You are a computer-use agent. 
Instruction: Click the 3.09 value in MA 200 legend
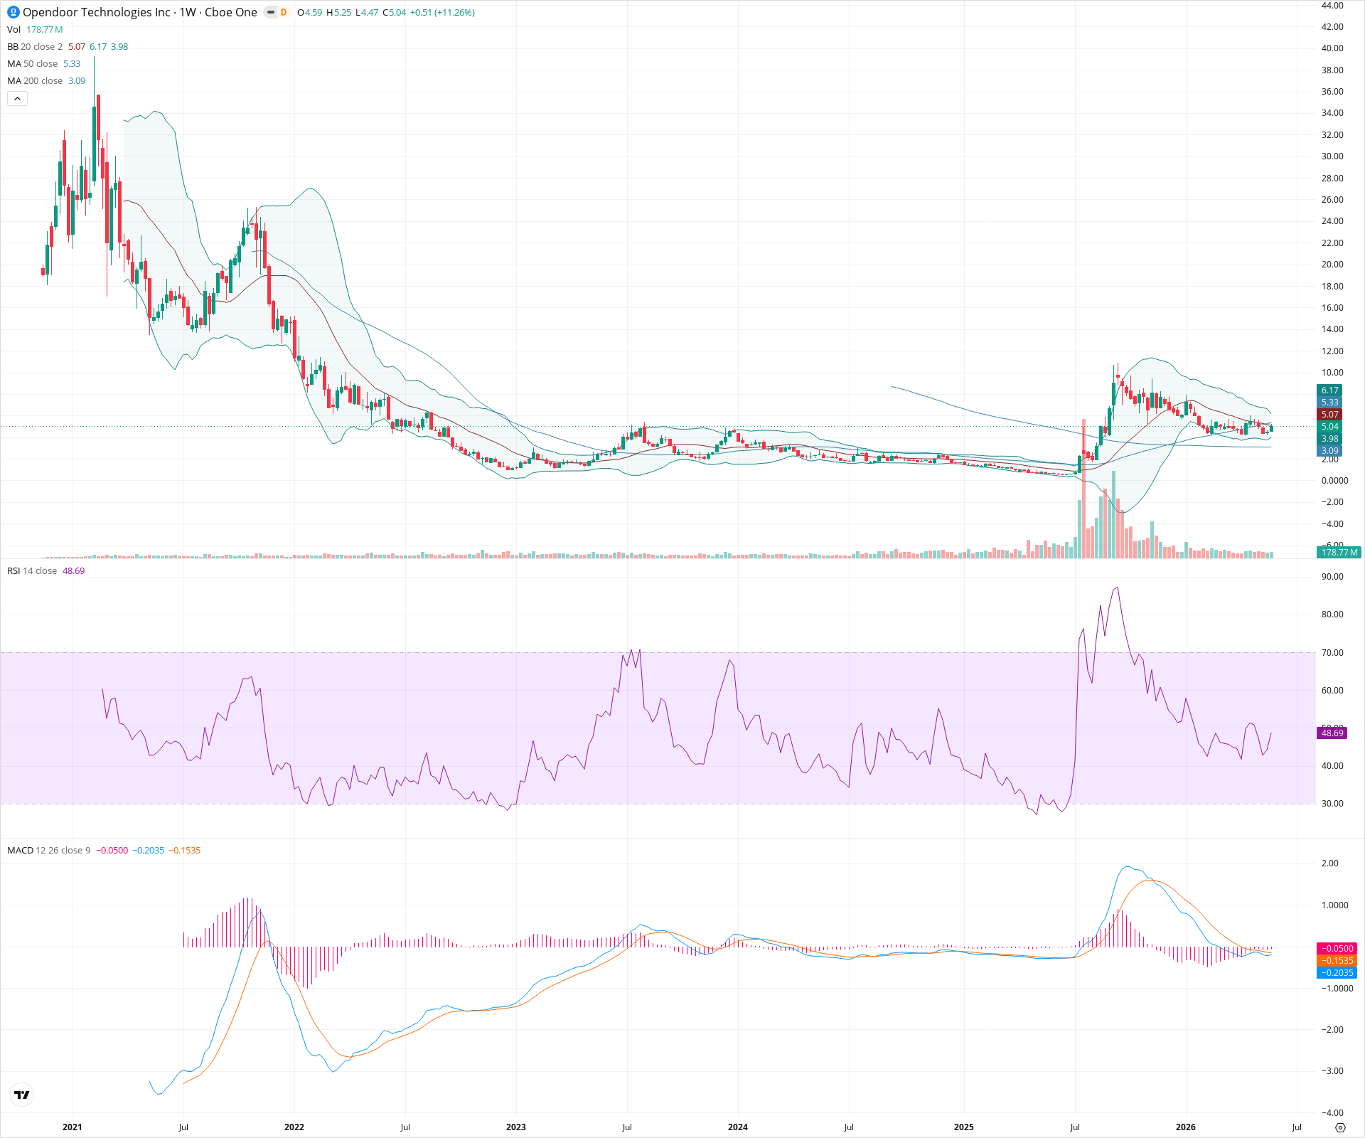coord(77,80)
